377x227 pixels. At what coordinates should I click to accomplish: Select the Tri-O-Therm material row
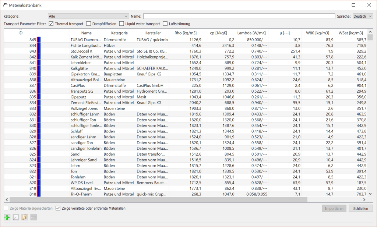pos(186,194)
